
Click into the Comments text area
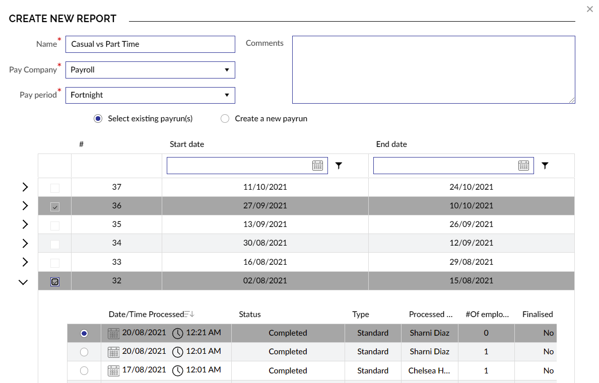click(434, 70)
